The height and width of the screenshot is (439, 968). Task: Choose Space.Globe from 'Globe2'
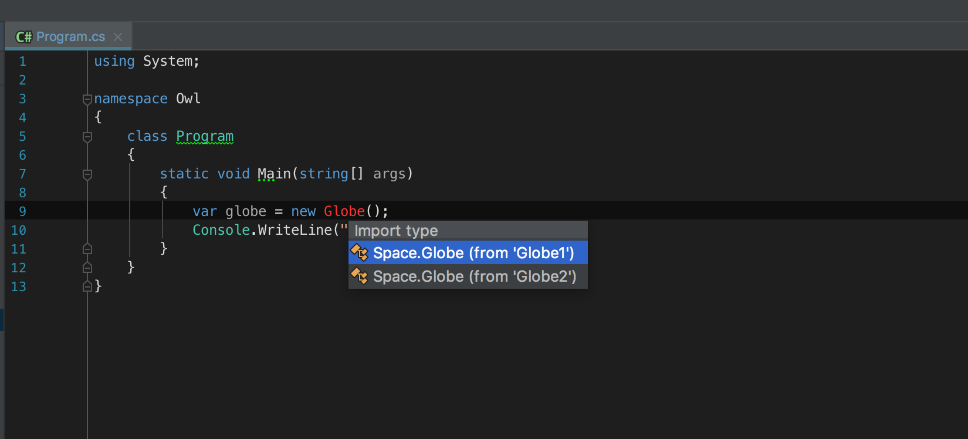click(x=475, y=276)
